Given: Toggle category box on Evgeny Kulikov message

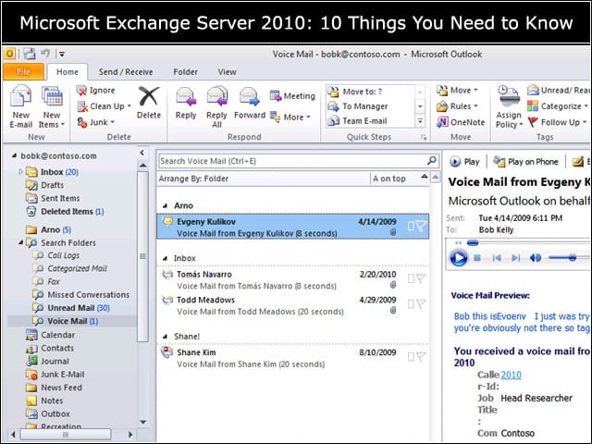Looking at the screenshot, I should tap(411, 226).
